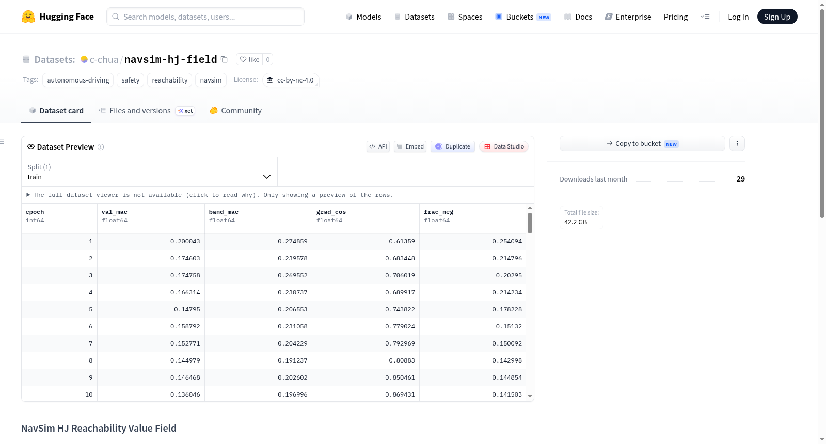Viewport: 826px width, 444px height.
Task: Click the table scroll-down arrow
Action: click(530, 397)
